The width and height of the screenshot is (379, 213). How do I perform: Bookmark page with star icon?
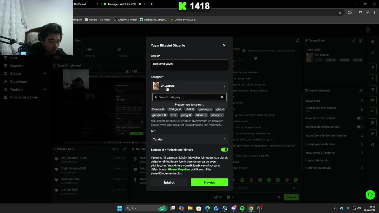pos(340,12)
